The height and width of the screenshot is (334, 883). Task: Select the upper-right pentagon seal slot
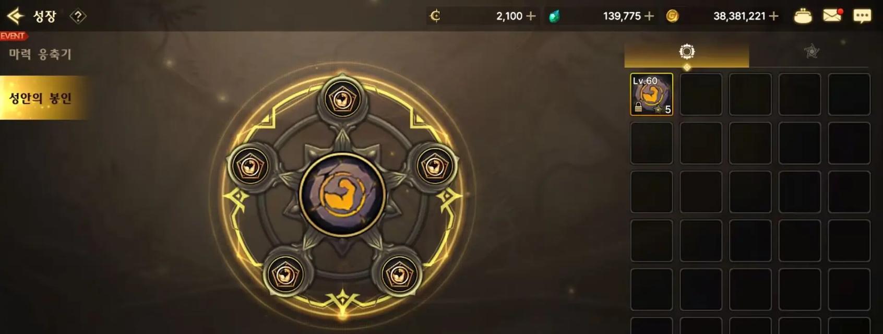434,166
